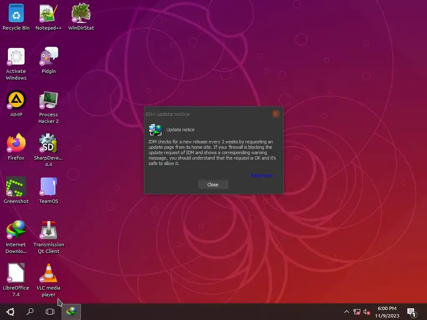This screenshot has width=427, height=320.
Task: Open the network status tray icon
Action: point(357,312)
